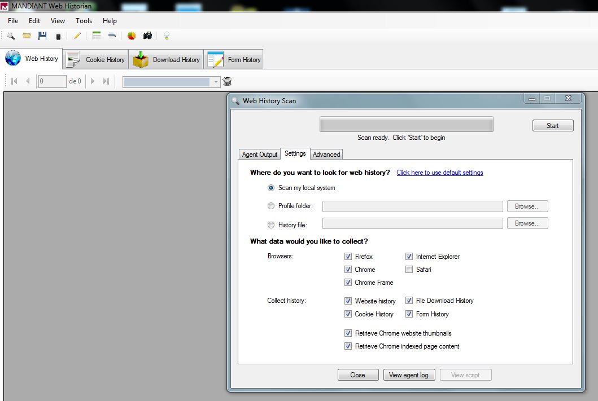
Task: Click the pencil edit toolbar icon
Action: click(77, 36)
